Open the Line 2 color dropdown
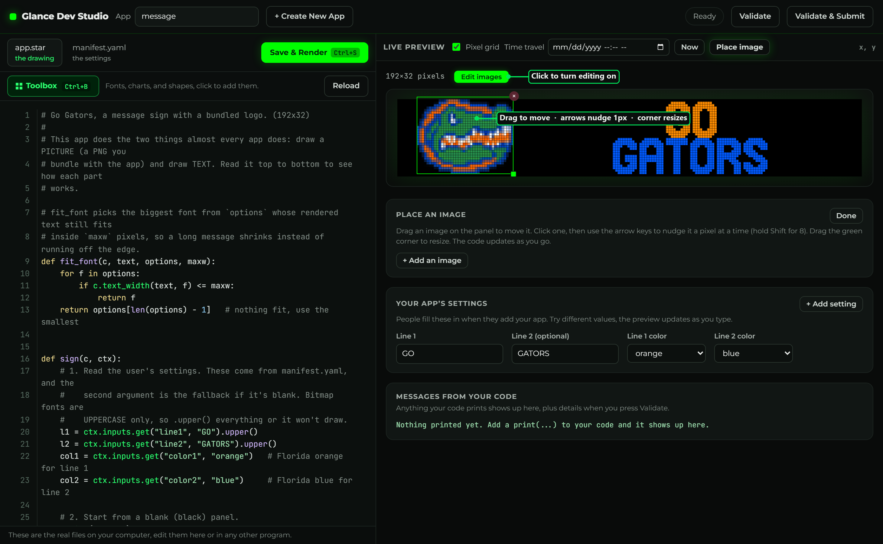Viewport: 883px width, 544px height. click(753, 353)
